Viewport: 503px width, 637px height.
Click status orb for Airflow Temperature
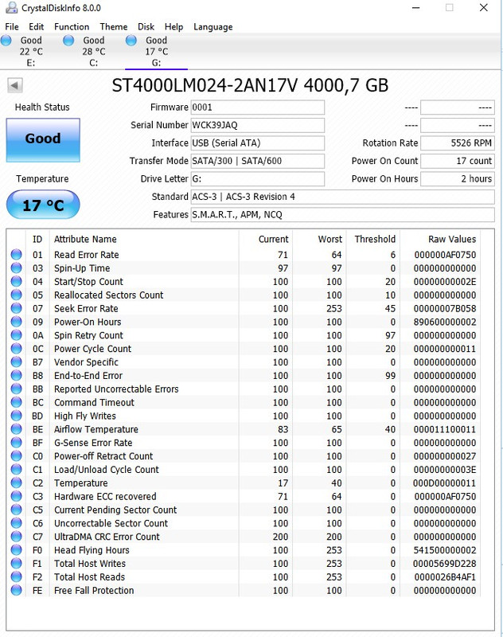(x=16, y=428)
